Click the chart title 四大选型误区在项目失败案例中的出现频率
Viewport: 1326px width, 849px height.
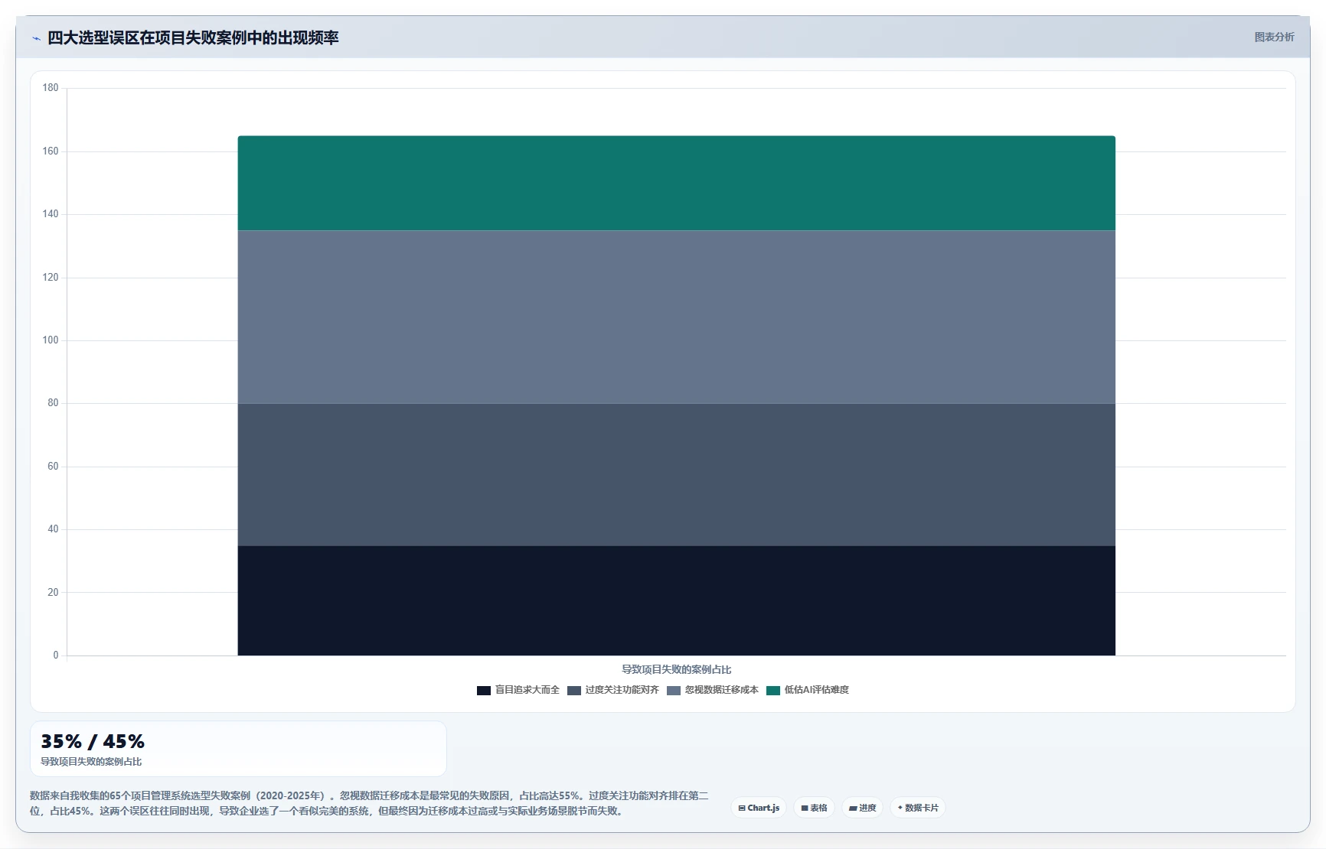(193, 37)
